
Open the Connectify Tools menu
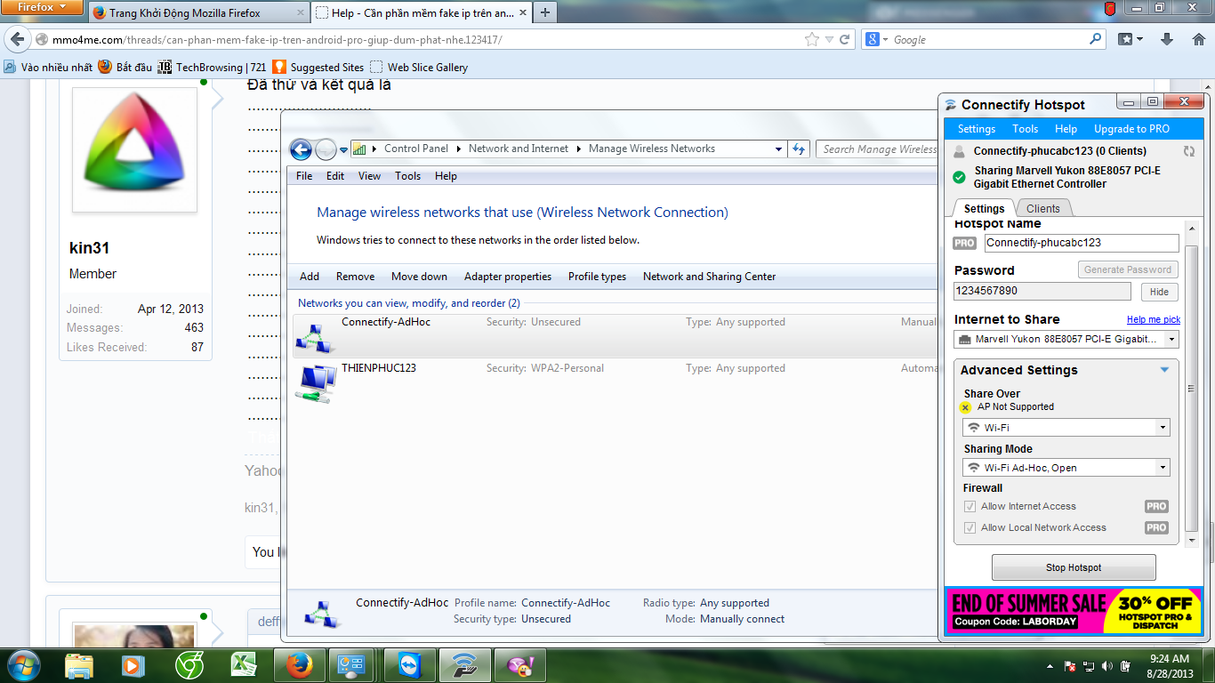(1025, 129)
